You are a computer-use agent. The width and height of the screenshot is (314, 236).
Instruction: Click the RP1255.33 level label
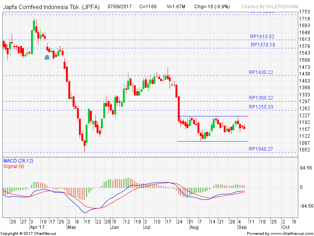pyautogui.click(x=261, y=107)
